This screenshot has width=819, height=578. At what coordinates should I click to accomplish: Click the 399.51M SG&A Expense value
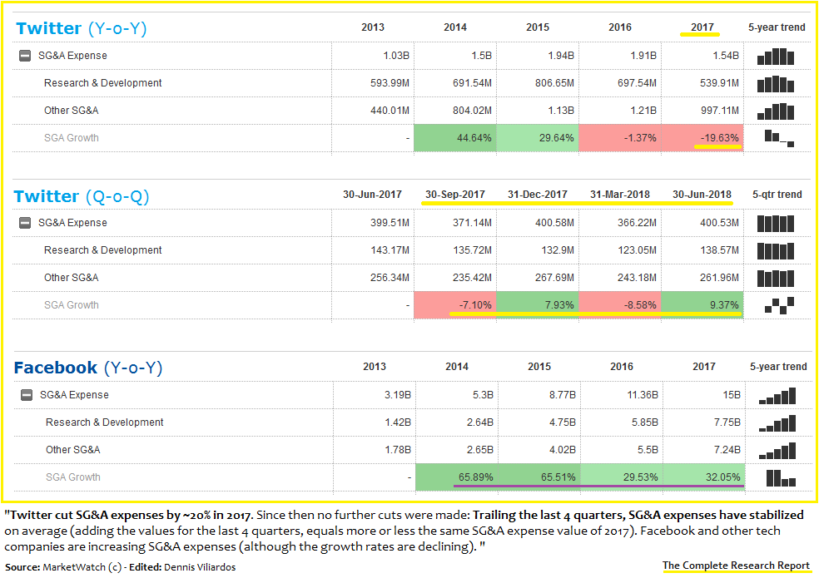[x=390, y=223]
